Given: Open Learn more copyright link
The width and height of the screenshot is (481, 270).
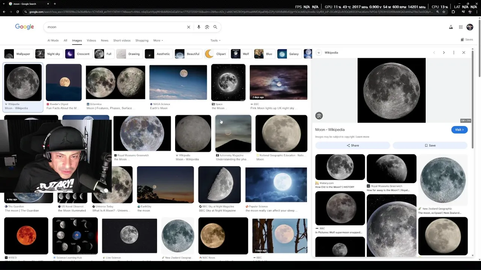Looking at the screenshot, I should (362, 137).
